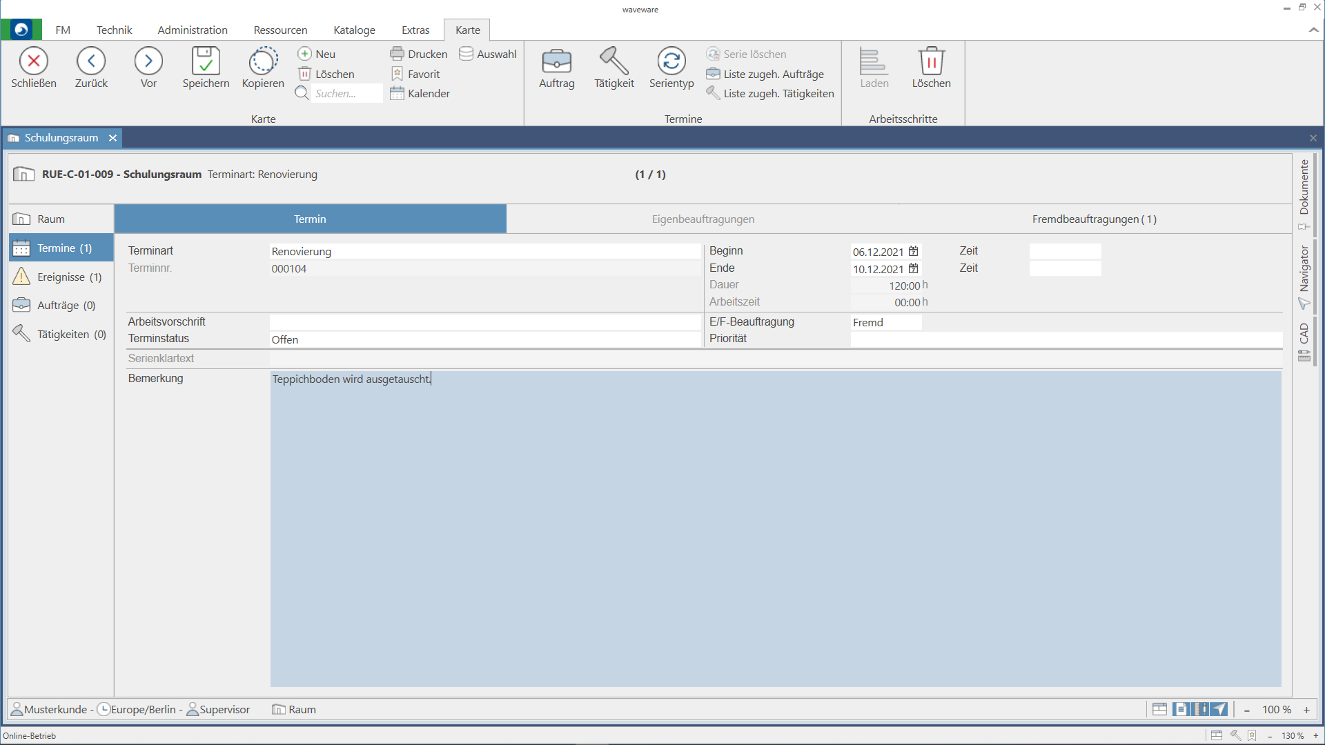Click into the Suchen search field

[x=346, y=94]
